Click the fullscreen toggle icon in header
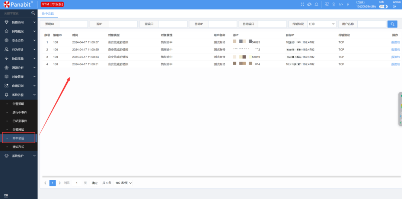The image size is (402, 199). (x=302, y=4)
